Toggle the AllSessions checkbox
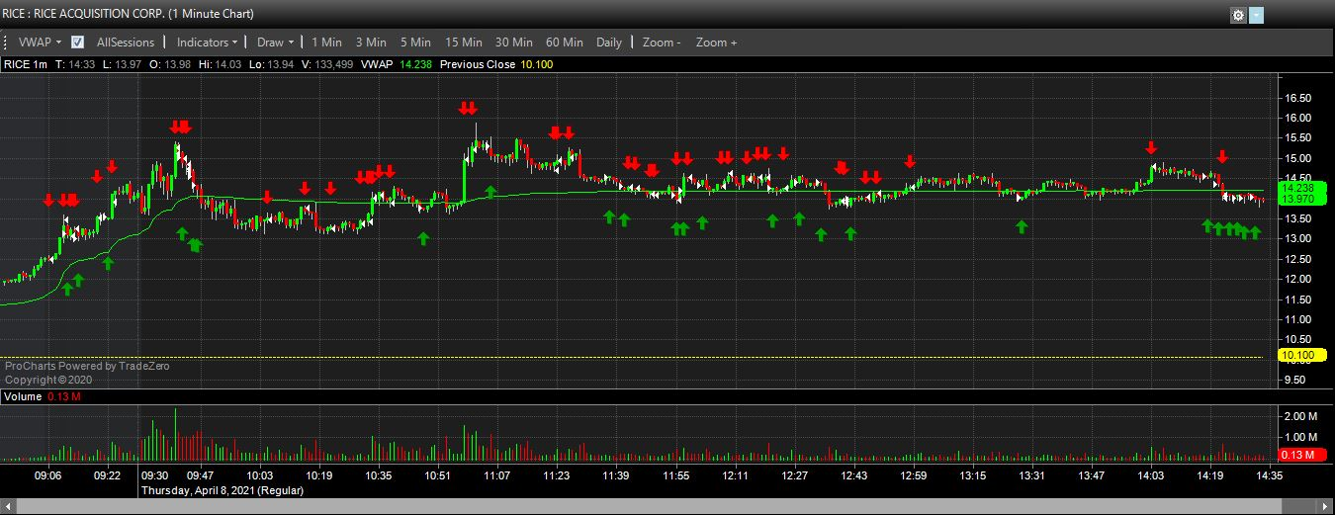 click(x=78, y=43)
